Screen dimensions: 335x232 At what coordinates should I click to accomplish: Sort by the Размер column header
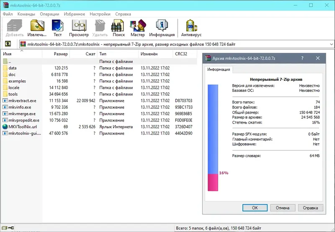coord(56,54)
